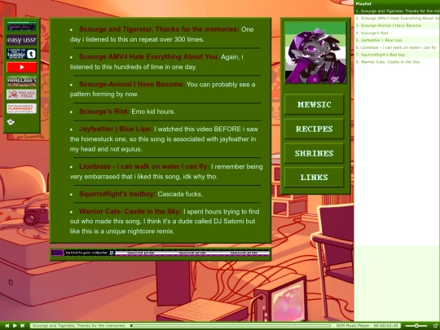
Task: Click the first 'asexual pride' banner
Action: 141,253
